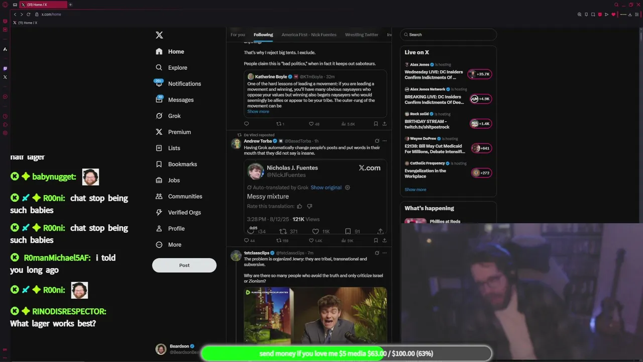Repost the post with 1 repost
This screenshot has width=643, height=362.
280,124
